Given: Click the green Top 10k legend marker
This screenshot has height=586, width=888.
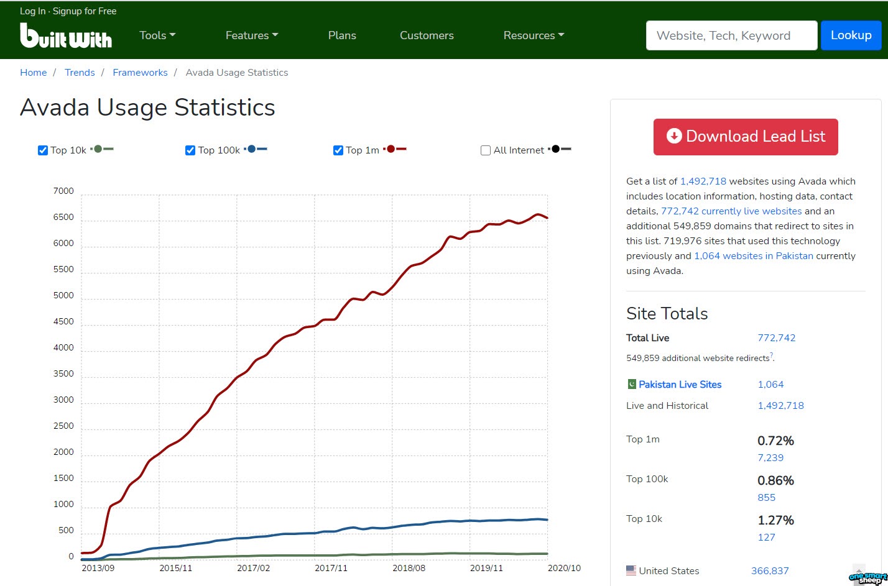Looking at the screenshot, I should pos(103,149).
